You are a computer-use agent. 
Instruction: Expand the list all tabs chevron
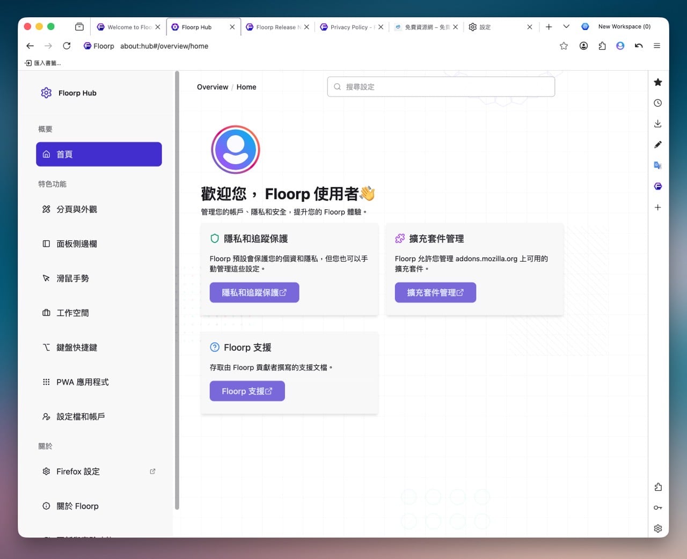coord(566,26)
